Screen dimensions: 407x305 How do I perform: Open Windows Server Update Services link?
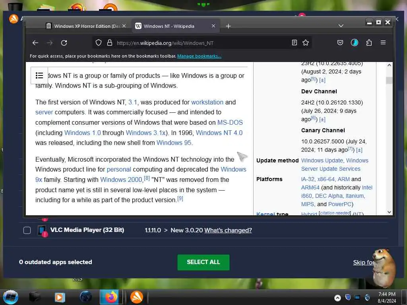click(331, 169)
